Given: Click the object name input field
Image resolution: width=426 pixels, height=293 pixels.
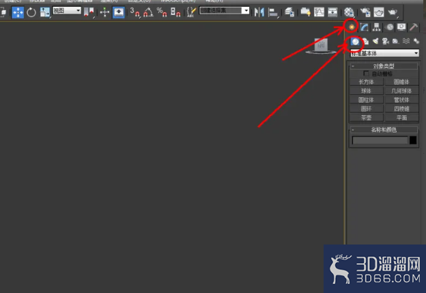Looking at the screenshot, I should coord(380,140).
